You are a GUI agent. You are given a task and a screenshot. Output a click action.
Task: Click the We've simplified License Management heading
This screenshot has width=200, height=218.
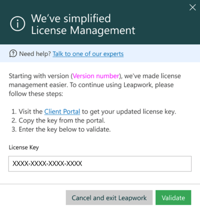(83, 24)
